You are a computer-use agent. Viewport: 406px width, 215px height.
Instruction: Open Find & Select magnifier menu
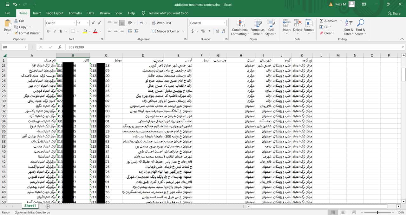(x=360, y=28)
